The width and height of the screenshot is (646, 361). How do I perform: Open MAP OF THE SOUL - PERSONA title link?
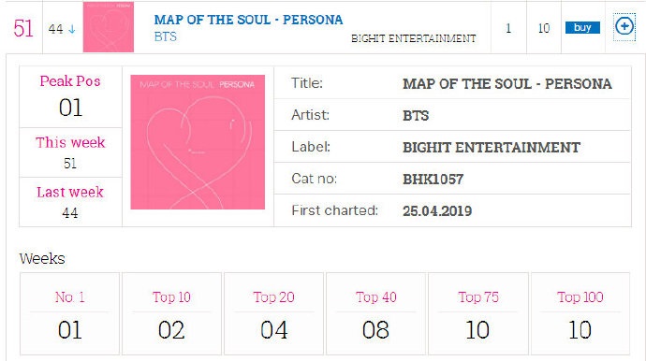pos(248,20)
